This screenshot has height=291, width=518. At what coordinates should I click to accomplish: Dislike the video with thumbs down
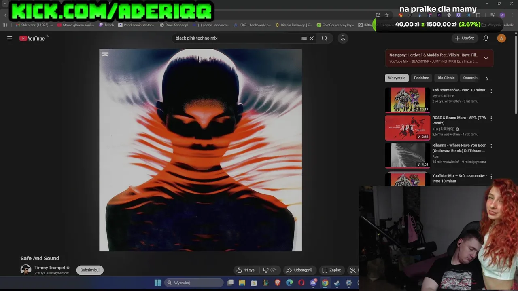[x=270, y=270]
